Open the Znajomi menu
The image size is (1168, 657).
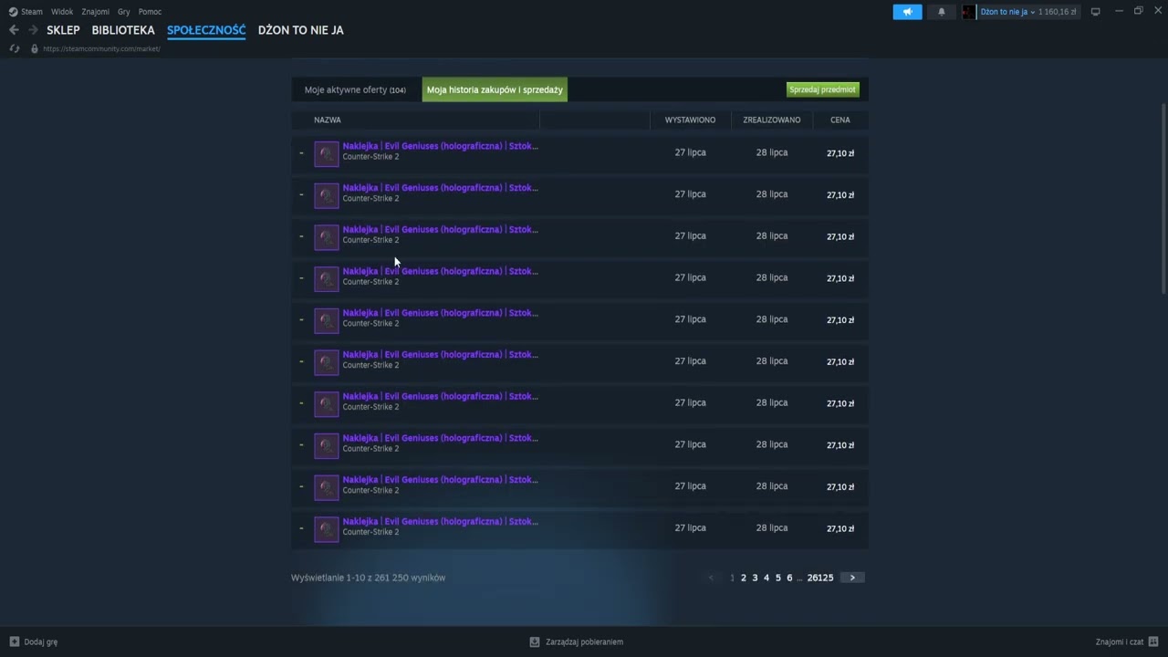[96, 12]
